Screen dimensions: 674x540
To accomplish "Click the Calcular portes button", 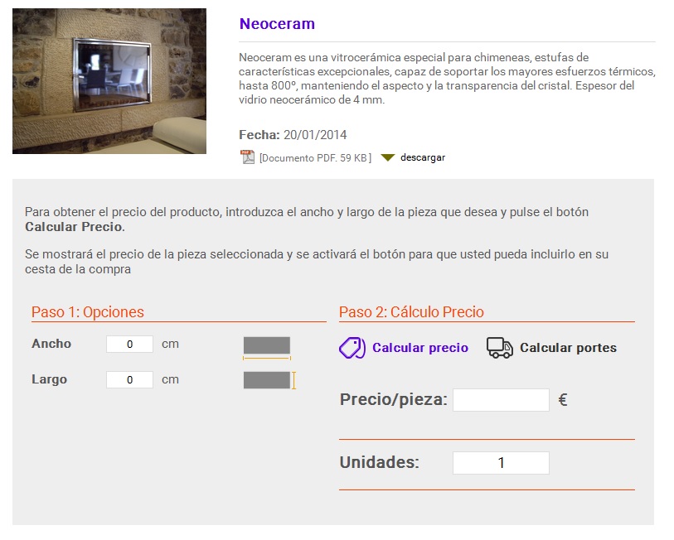I will pyautogui.click(x=568, y=348).
